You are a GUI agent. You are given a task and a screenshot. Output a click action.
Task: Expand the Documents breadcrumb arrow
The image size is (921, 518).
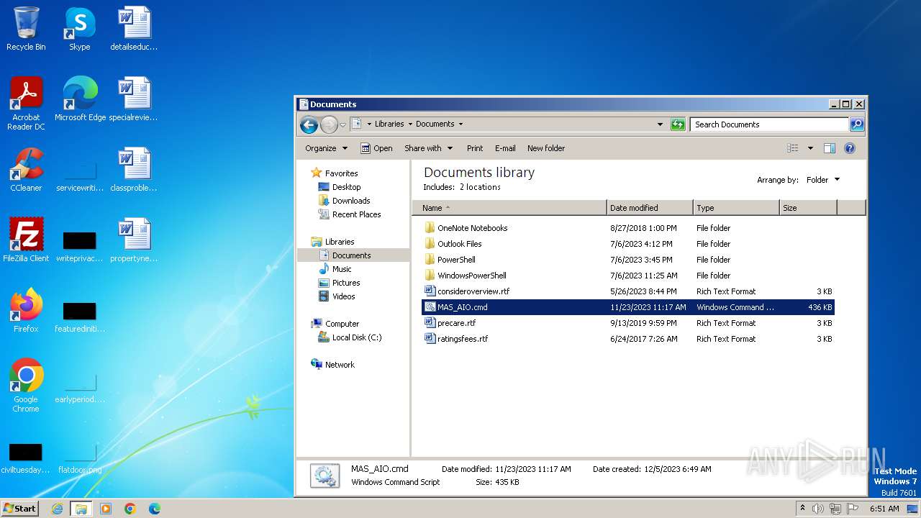click(x=460, y=124)
